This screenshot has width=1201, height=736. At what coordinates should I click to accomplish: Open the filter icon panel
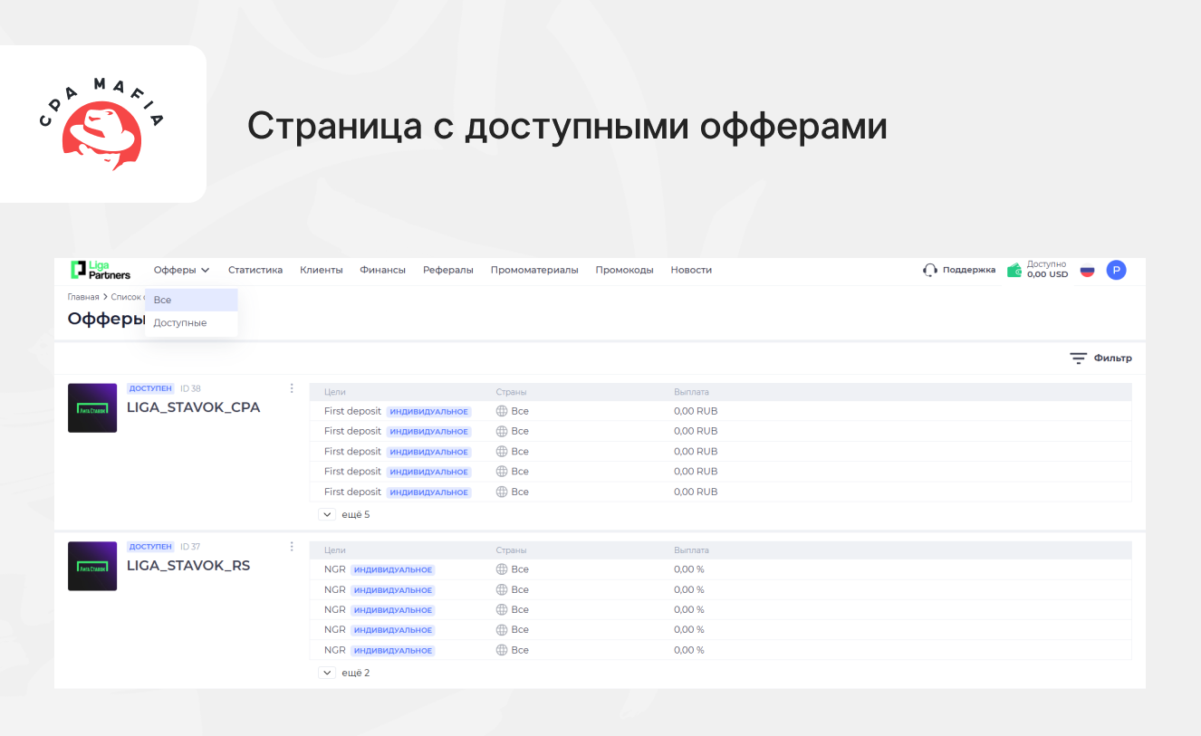click(x=1078, y=358)
